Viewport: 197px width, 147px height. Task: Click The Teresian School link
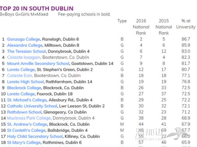(26, 51)
